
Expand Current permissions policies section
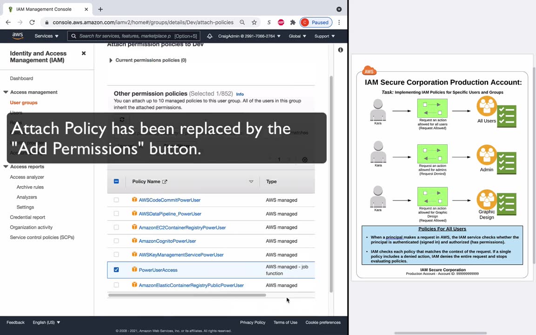tap(110, 60)
